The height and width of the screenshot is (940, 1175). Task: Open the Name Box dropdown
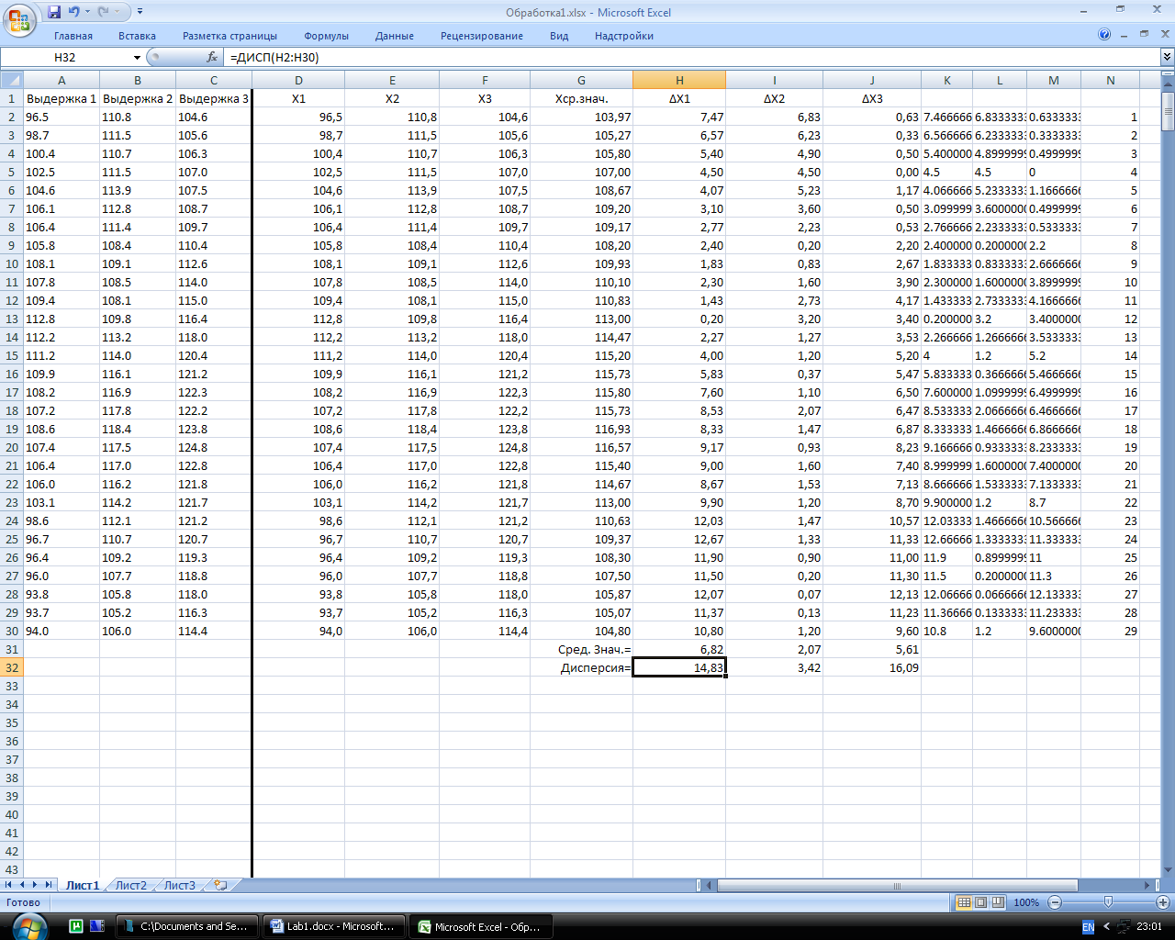137,57
